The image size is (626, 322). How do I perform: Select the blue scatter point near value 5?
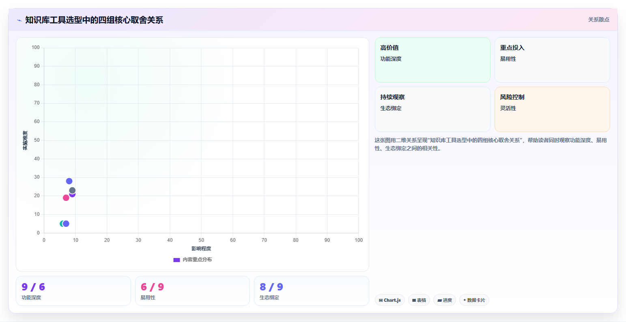(x=66, y=224)
